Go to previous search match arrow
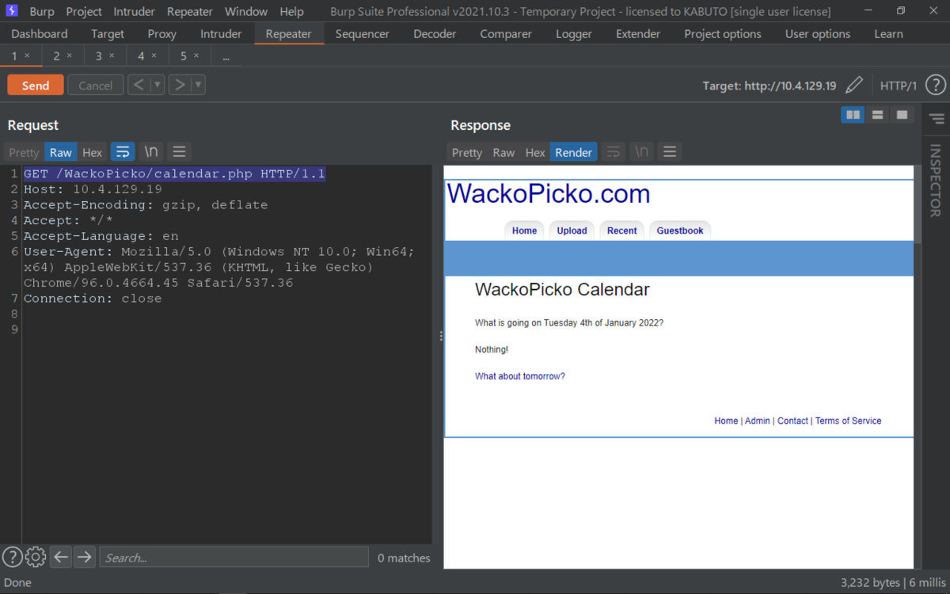This screenshot has height=594, width=950. pyautogui.click(x=61, y=558)
